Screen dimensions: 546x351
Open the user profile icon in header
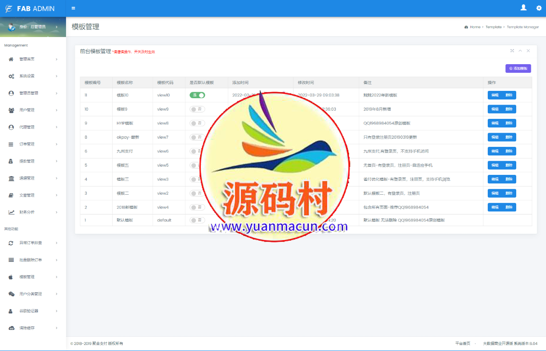(524, 8)
